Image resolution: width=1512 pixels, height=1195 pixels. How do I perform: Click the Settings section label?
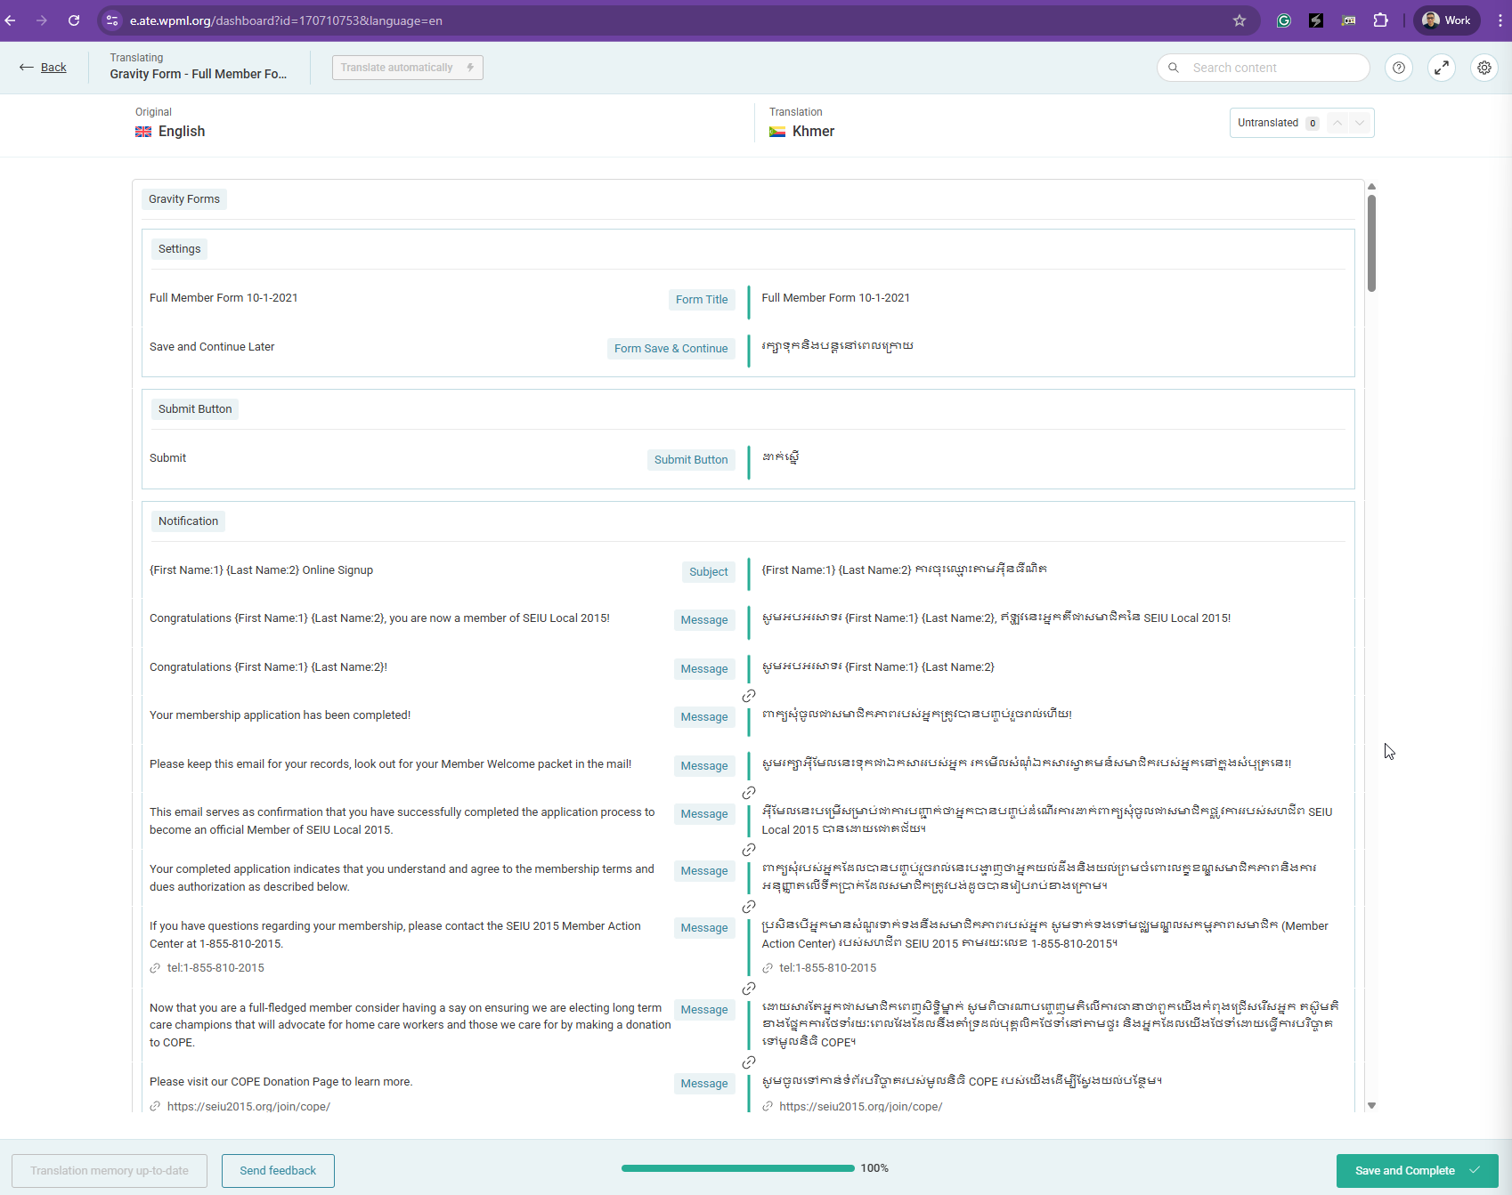(x=179, y=249)
